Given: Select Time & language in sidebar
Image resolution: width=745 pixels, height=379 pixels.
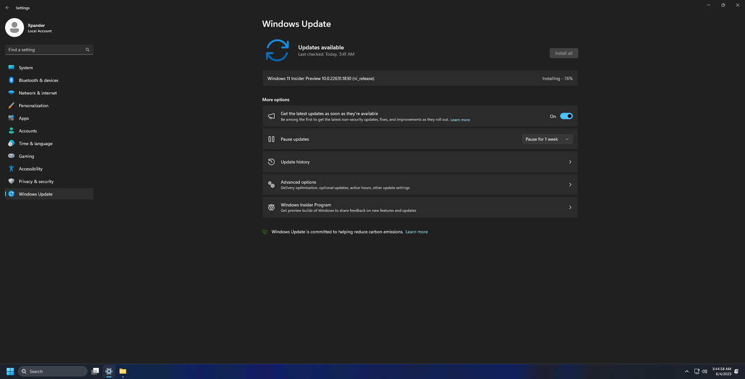Looking at the screenshot, I should 49,143.
